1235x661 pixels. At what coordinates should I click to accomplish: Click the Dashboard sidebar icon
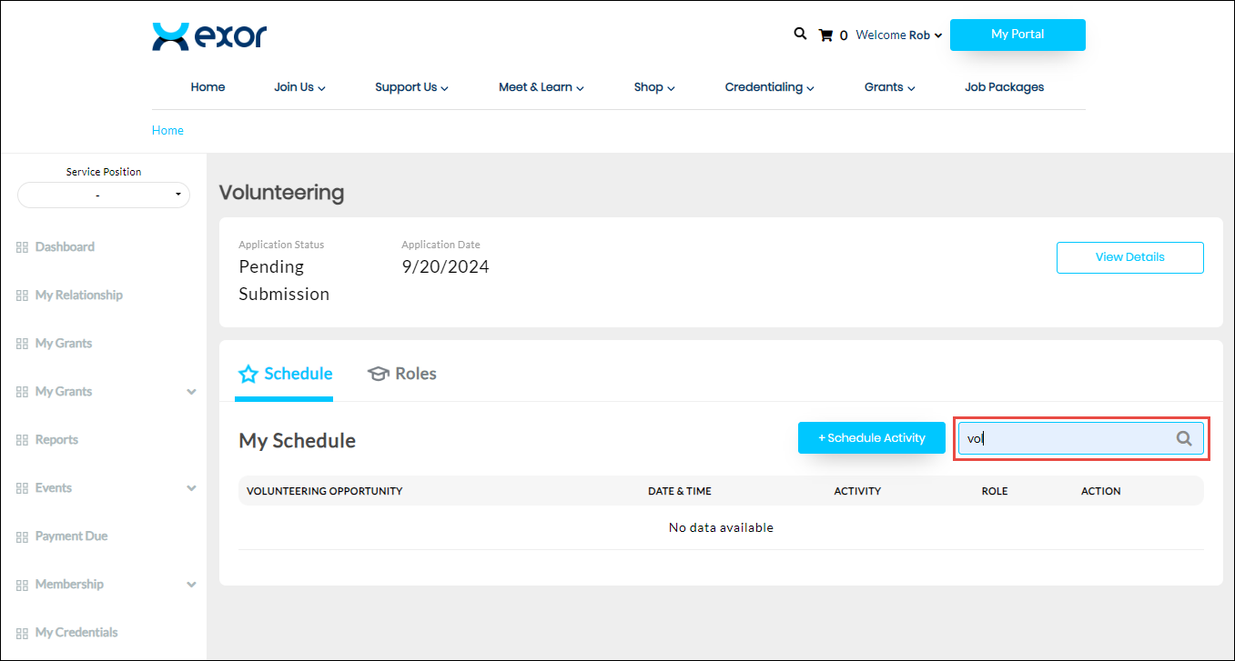pos(22,247)
